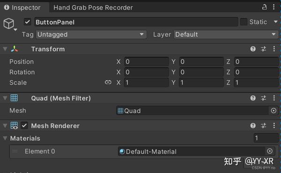Click Mesh Renderer help question-mark icon
Viewport: 281px width, 173px height.
253,126
